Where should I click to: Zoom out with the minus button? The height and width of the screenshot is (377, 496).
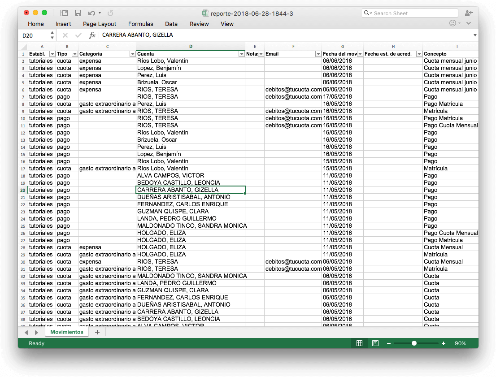click(x=389, y=343)
